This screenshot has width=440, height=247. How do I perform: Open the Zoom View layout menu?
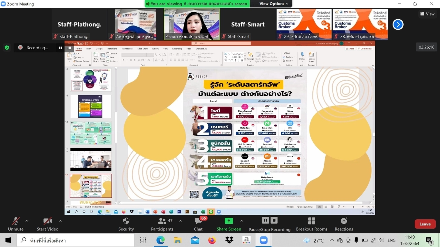[427, 14]
